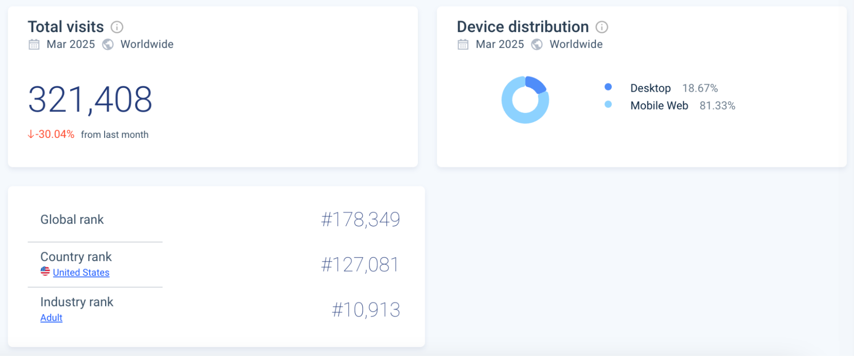The image size is (854, 356).
Task: Open the United States country rank link
Action: tap(81, 272)
